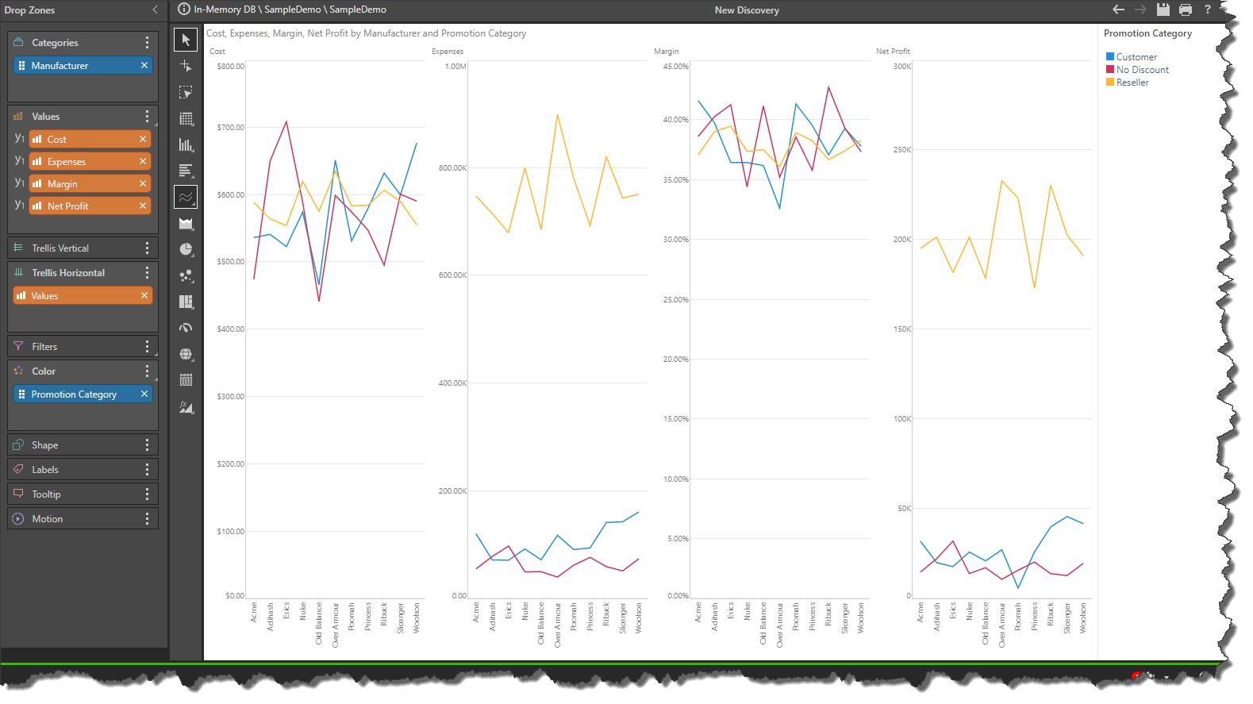Collapse the Drop Zones panel
The width and height of the screenshot is (1253, 704).
click(155, 10)
